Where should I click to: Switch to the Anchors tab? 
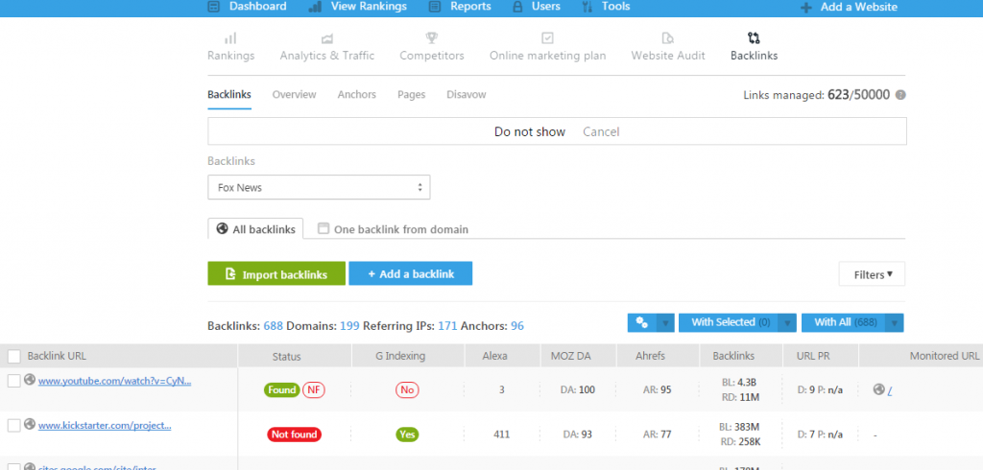coord(356,95)
